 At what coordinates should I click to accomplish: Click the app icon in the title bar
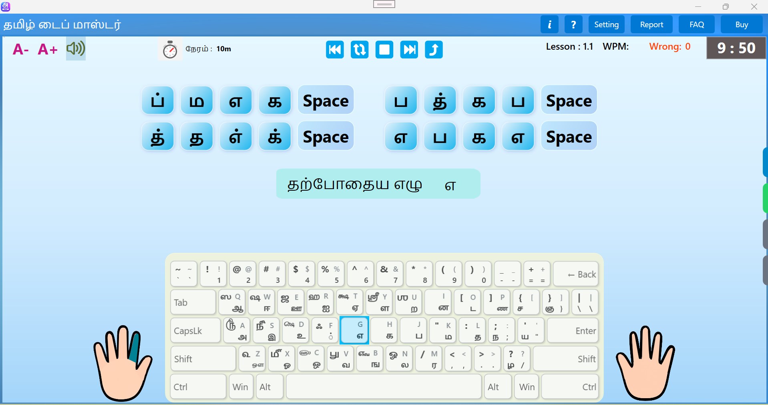click(x=6, y=6)
